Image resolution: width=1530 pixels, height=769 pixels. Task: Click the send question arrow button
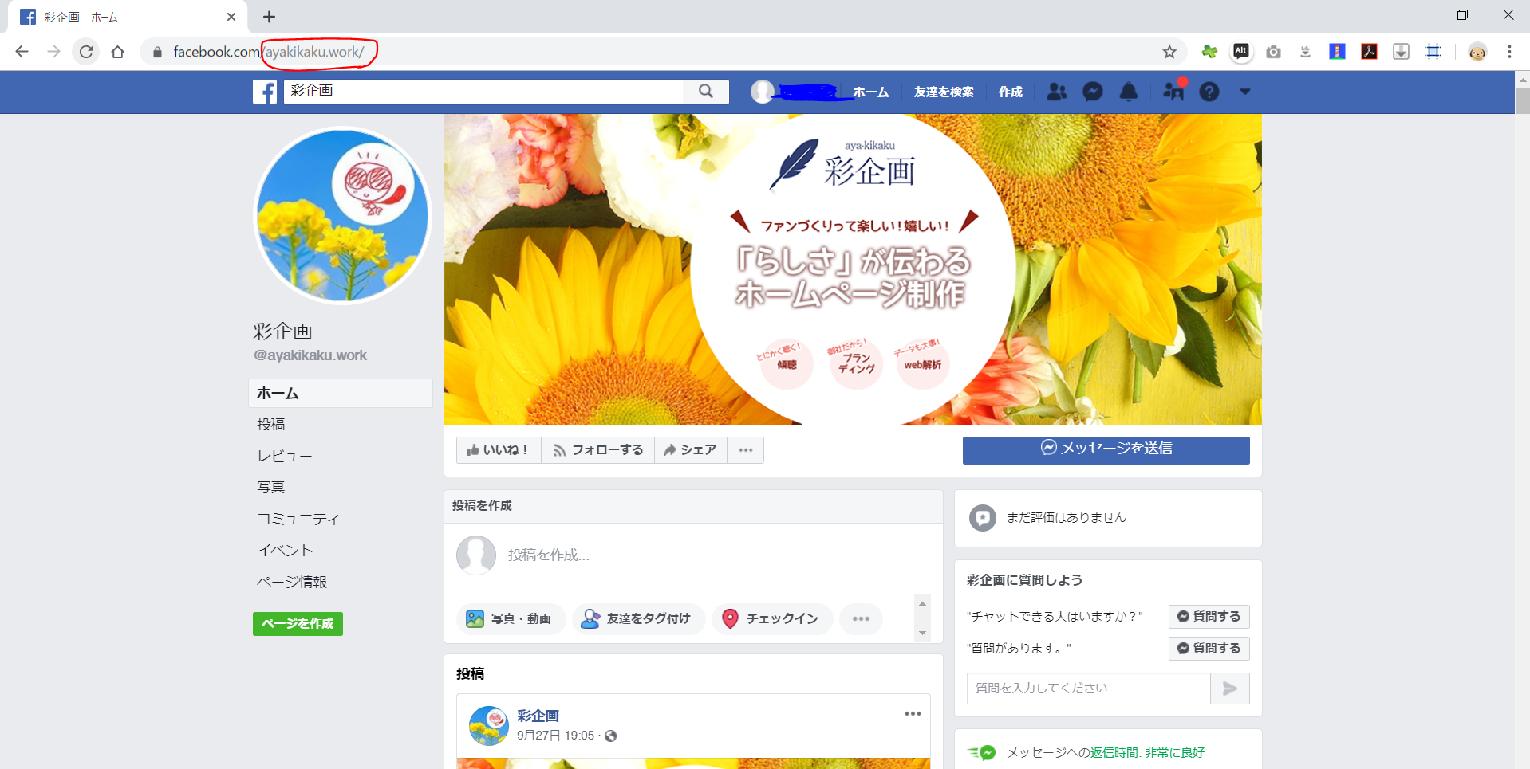click(x=1230, y=689)
